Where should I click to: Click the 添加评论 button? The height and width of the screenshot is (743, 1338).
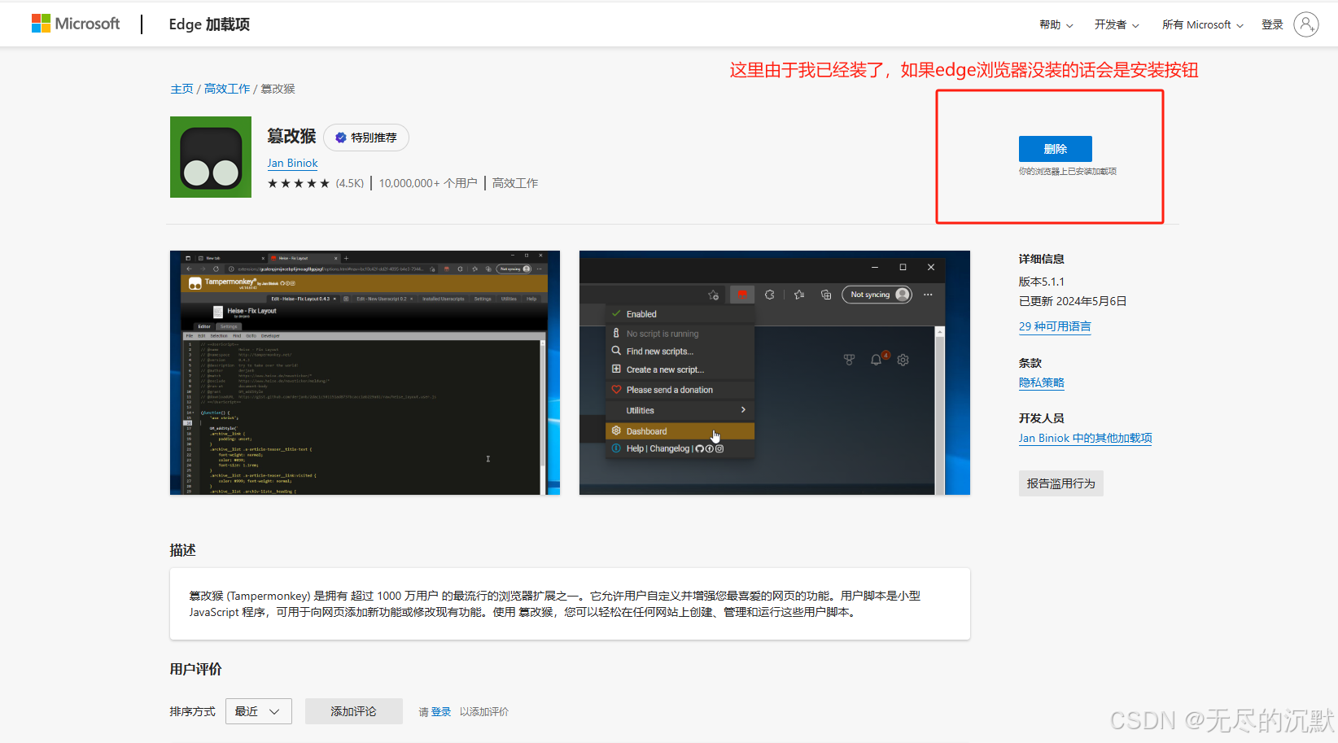coord(353,711)
